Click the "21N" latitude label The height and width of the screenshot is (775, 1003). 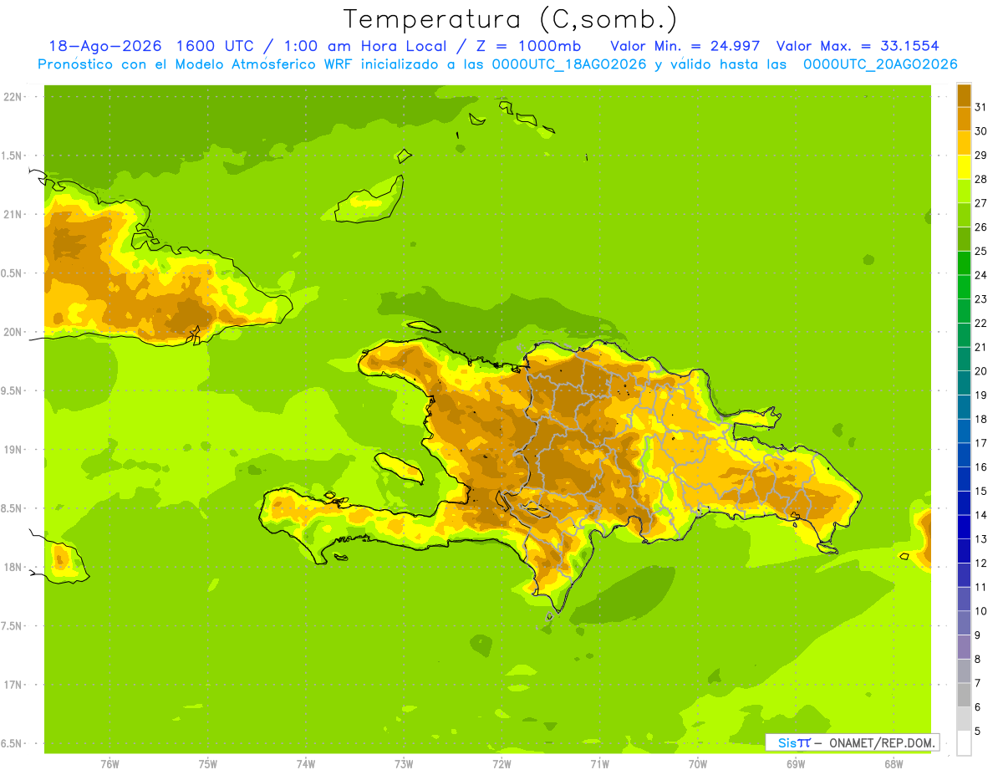coord(13,215)
